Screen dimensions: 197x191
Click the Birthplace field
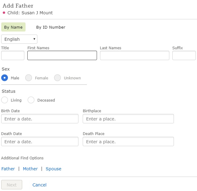coord(128,119)
